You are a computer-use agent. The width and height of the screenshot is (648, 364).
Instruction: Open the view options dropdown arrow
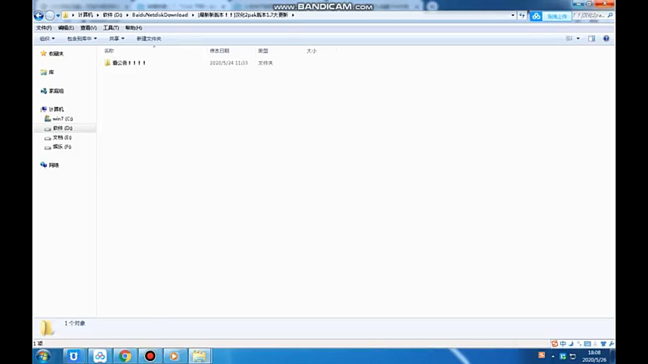pos(578,38)
